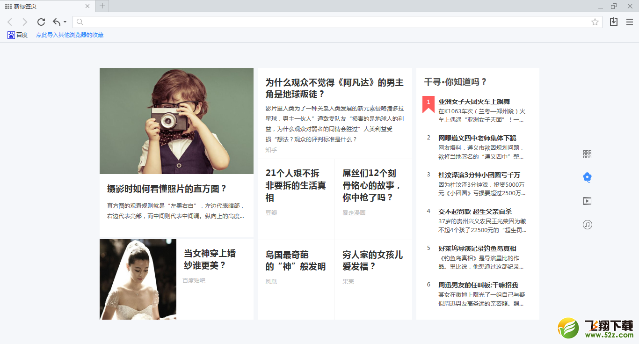Open article 当女神穿上婚纱谁更美？
This screenshot has height=344, width=639.
click(x=210, y=259)
